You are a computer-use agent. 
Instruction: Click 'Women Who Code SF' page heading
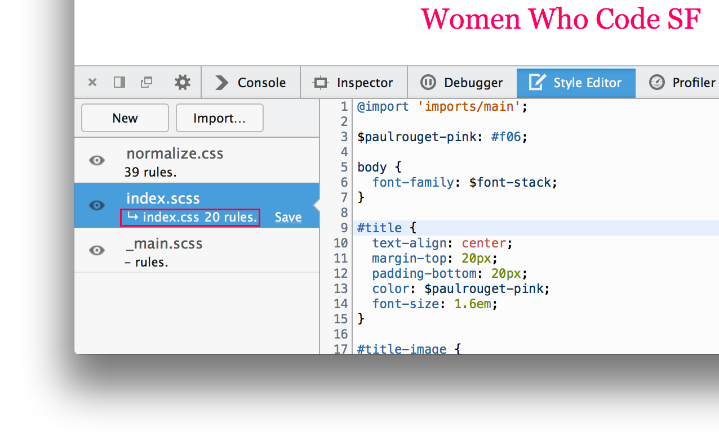pos(561,19)
